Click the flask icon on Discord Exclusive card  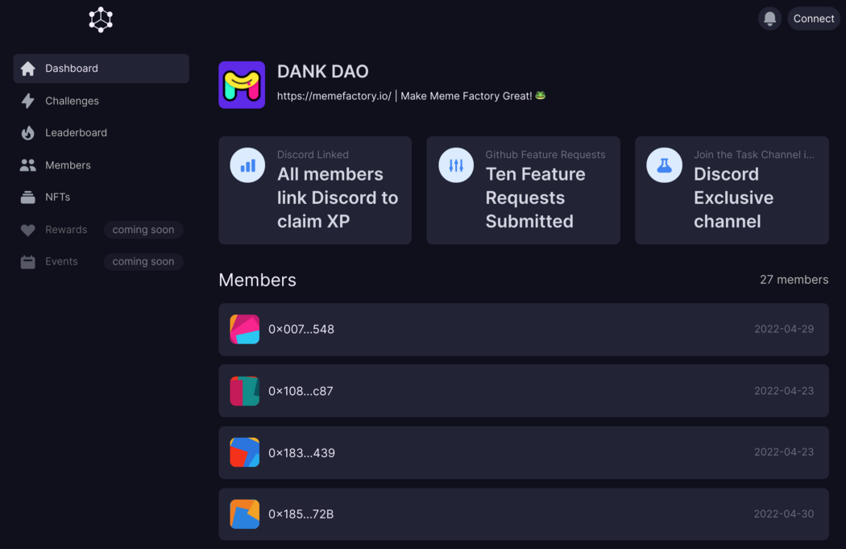pyautogui.click(x=664, y=165)
